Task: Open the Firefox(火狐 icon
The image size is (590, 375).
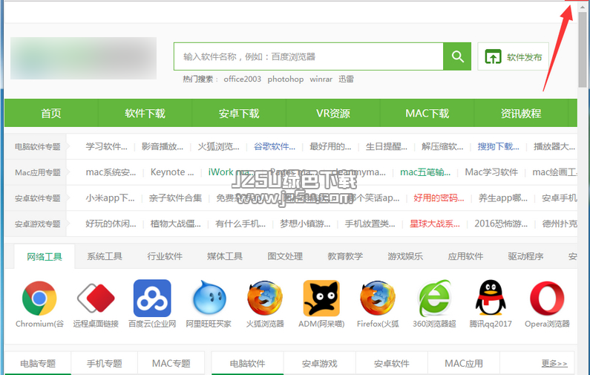Action: tap(378, 299)
